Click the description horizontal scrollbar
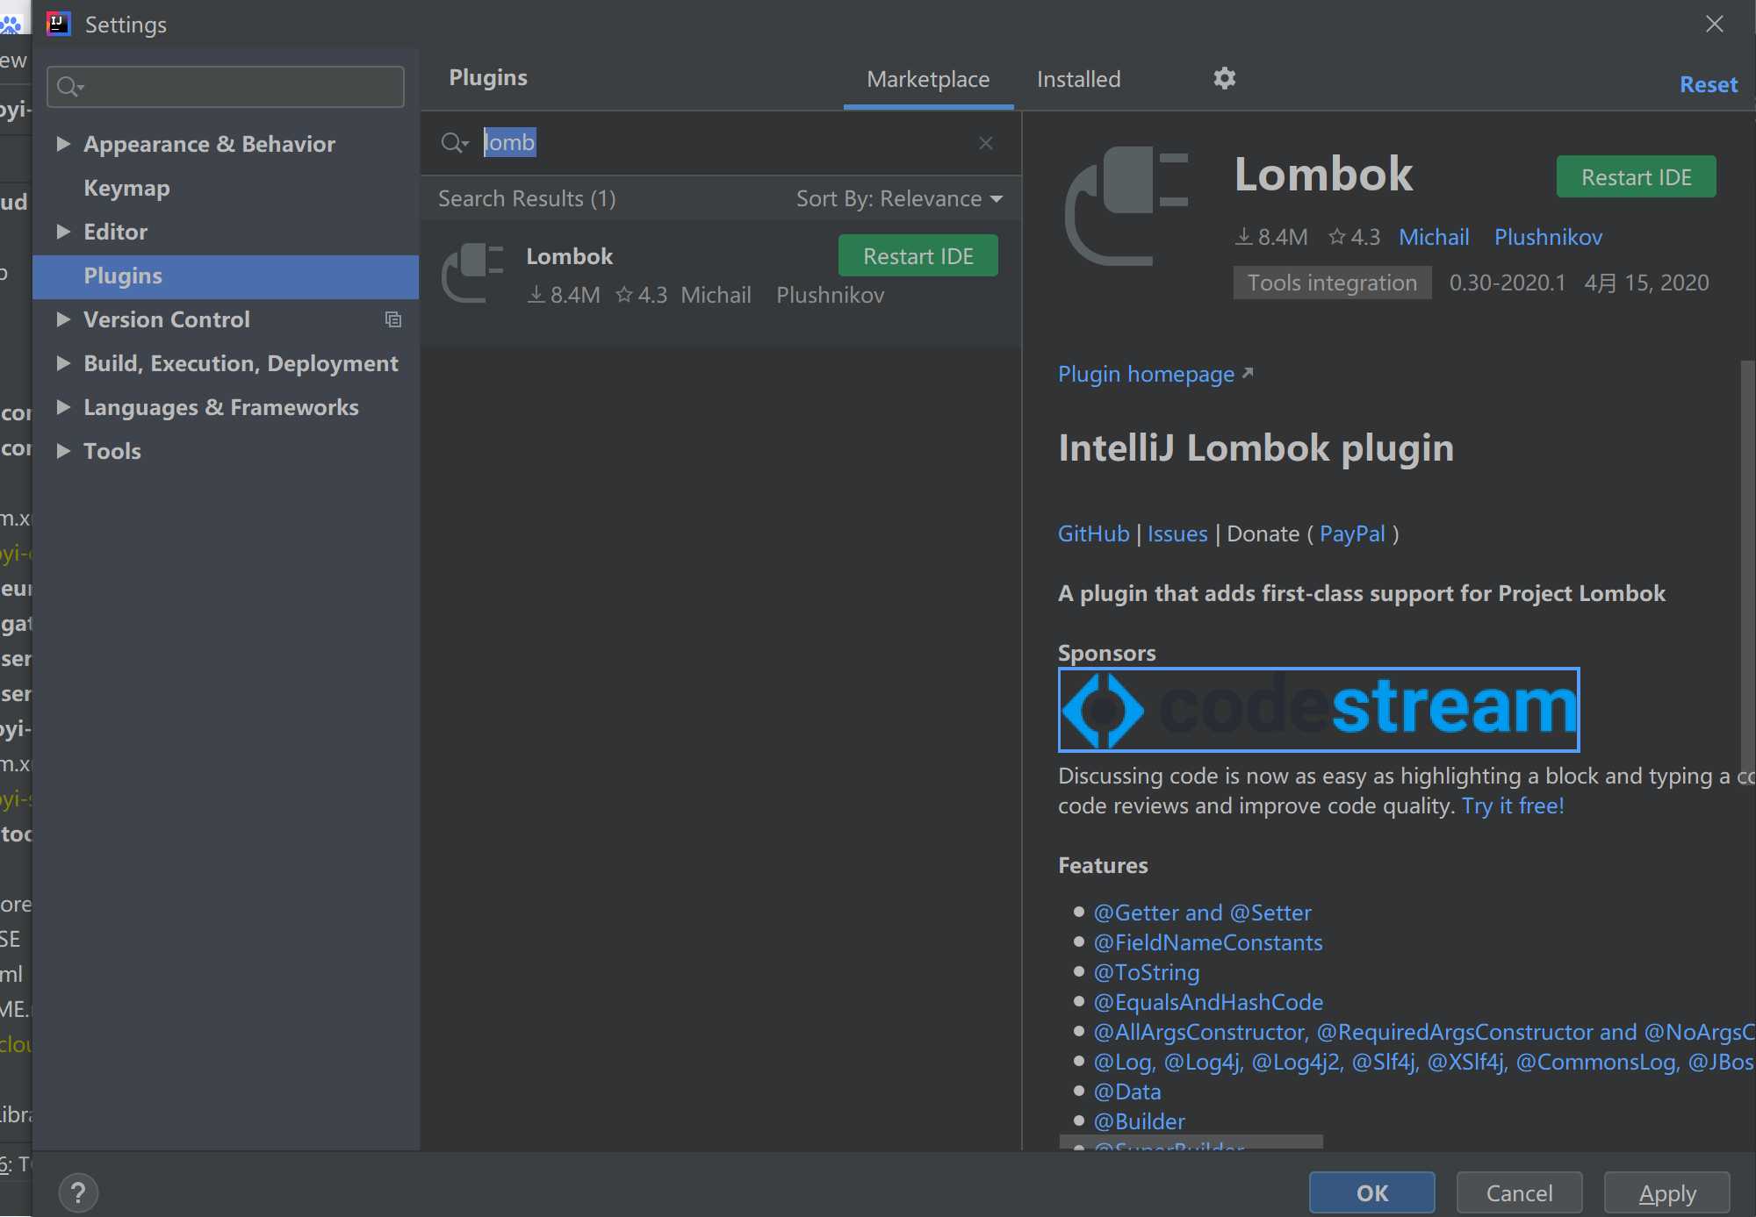The image size is (1756, 1217). (1191, 1142)
